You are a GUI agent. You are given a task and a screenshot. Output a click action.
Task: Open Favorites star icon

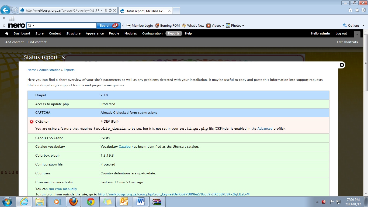pyautogui.click(x=357, y=10)
